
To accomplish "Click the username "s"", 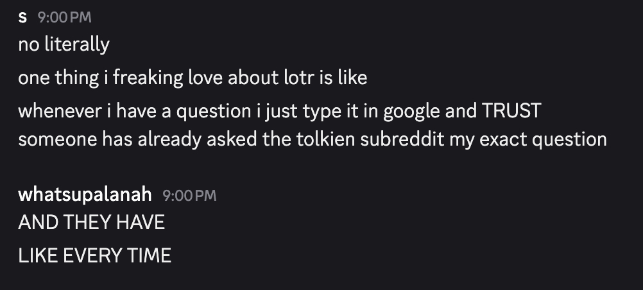I will click(x=23, y=18).
